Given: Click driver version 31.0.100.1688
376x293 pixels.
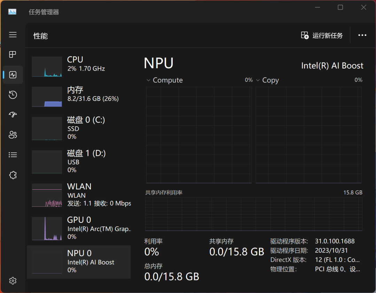Looking at the screenshot, I should coord(335,241).
